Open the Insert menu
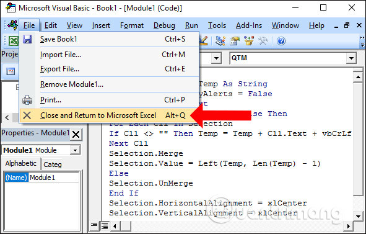The height and width of the screenshot is (234, 366). (101, 25)
